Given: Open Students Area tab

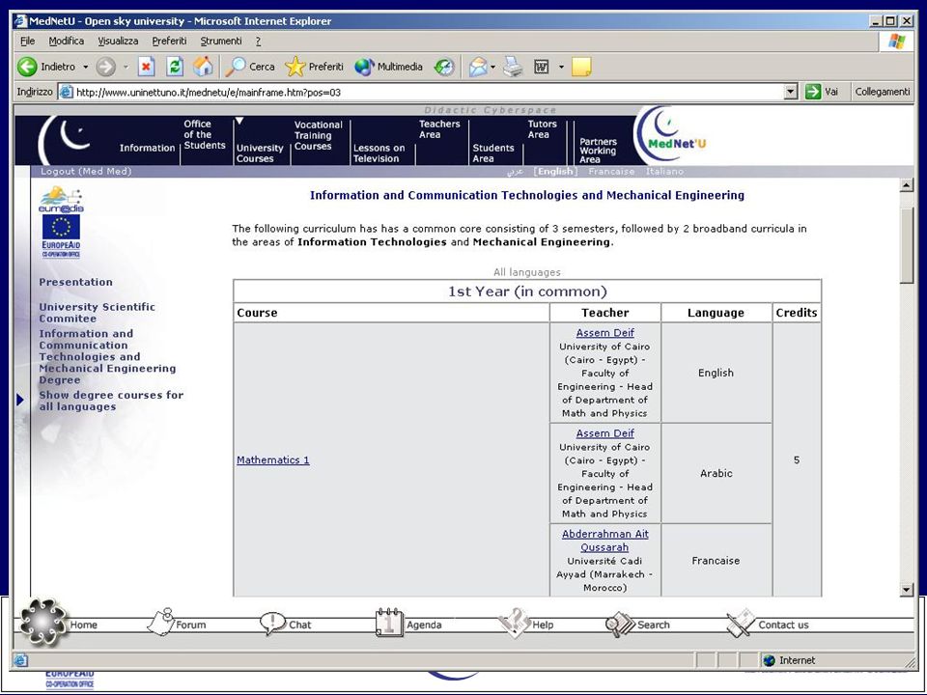Looking at the screenshot, I should pyautogui.click(x=493, y=153).
